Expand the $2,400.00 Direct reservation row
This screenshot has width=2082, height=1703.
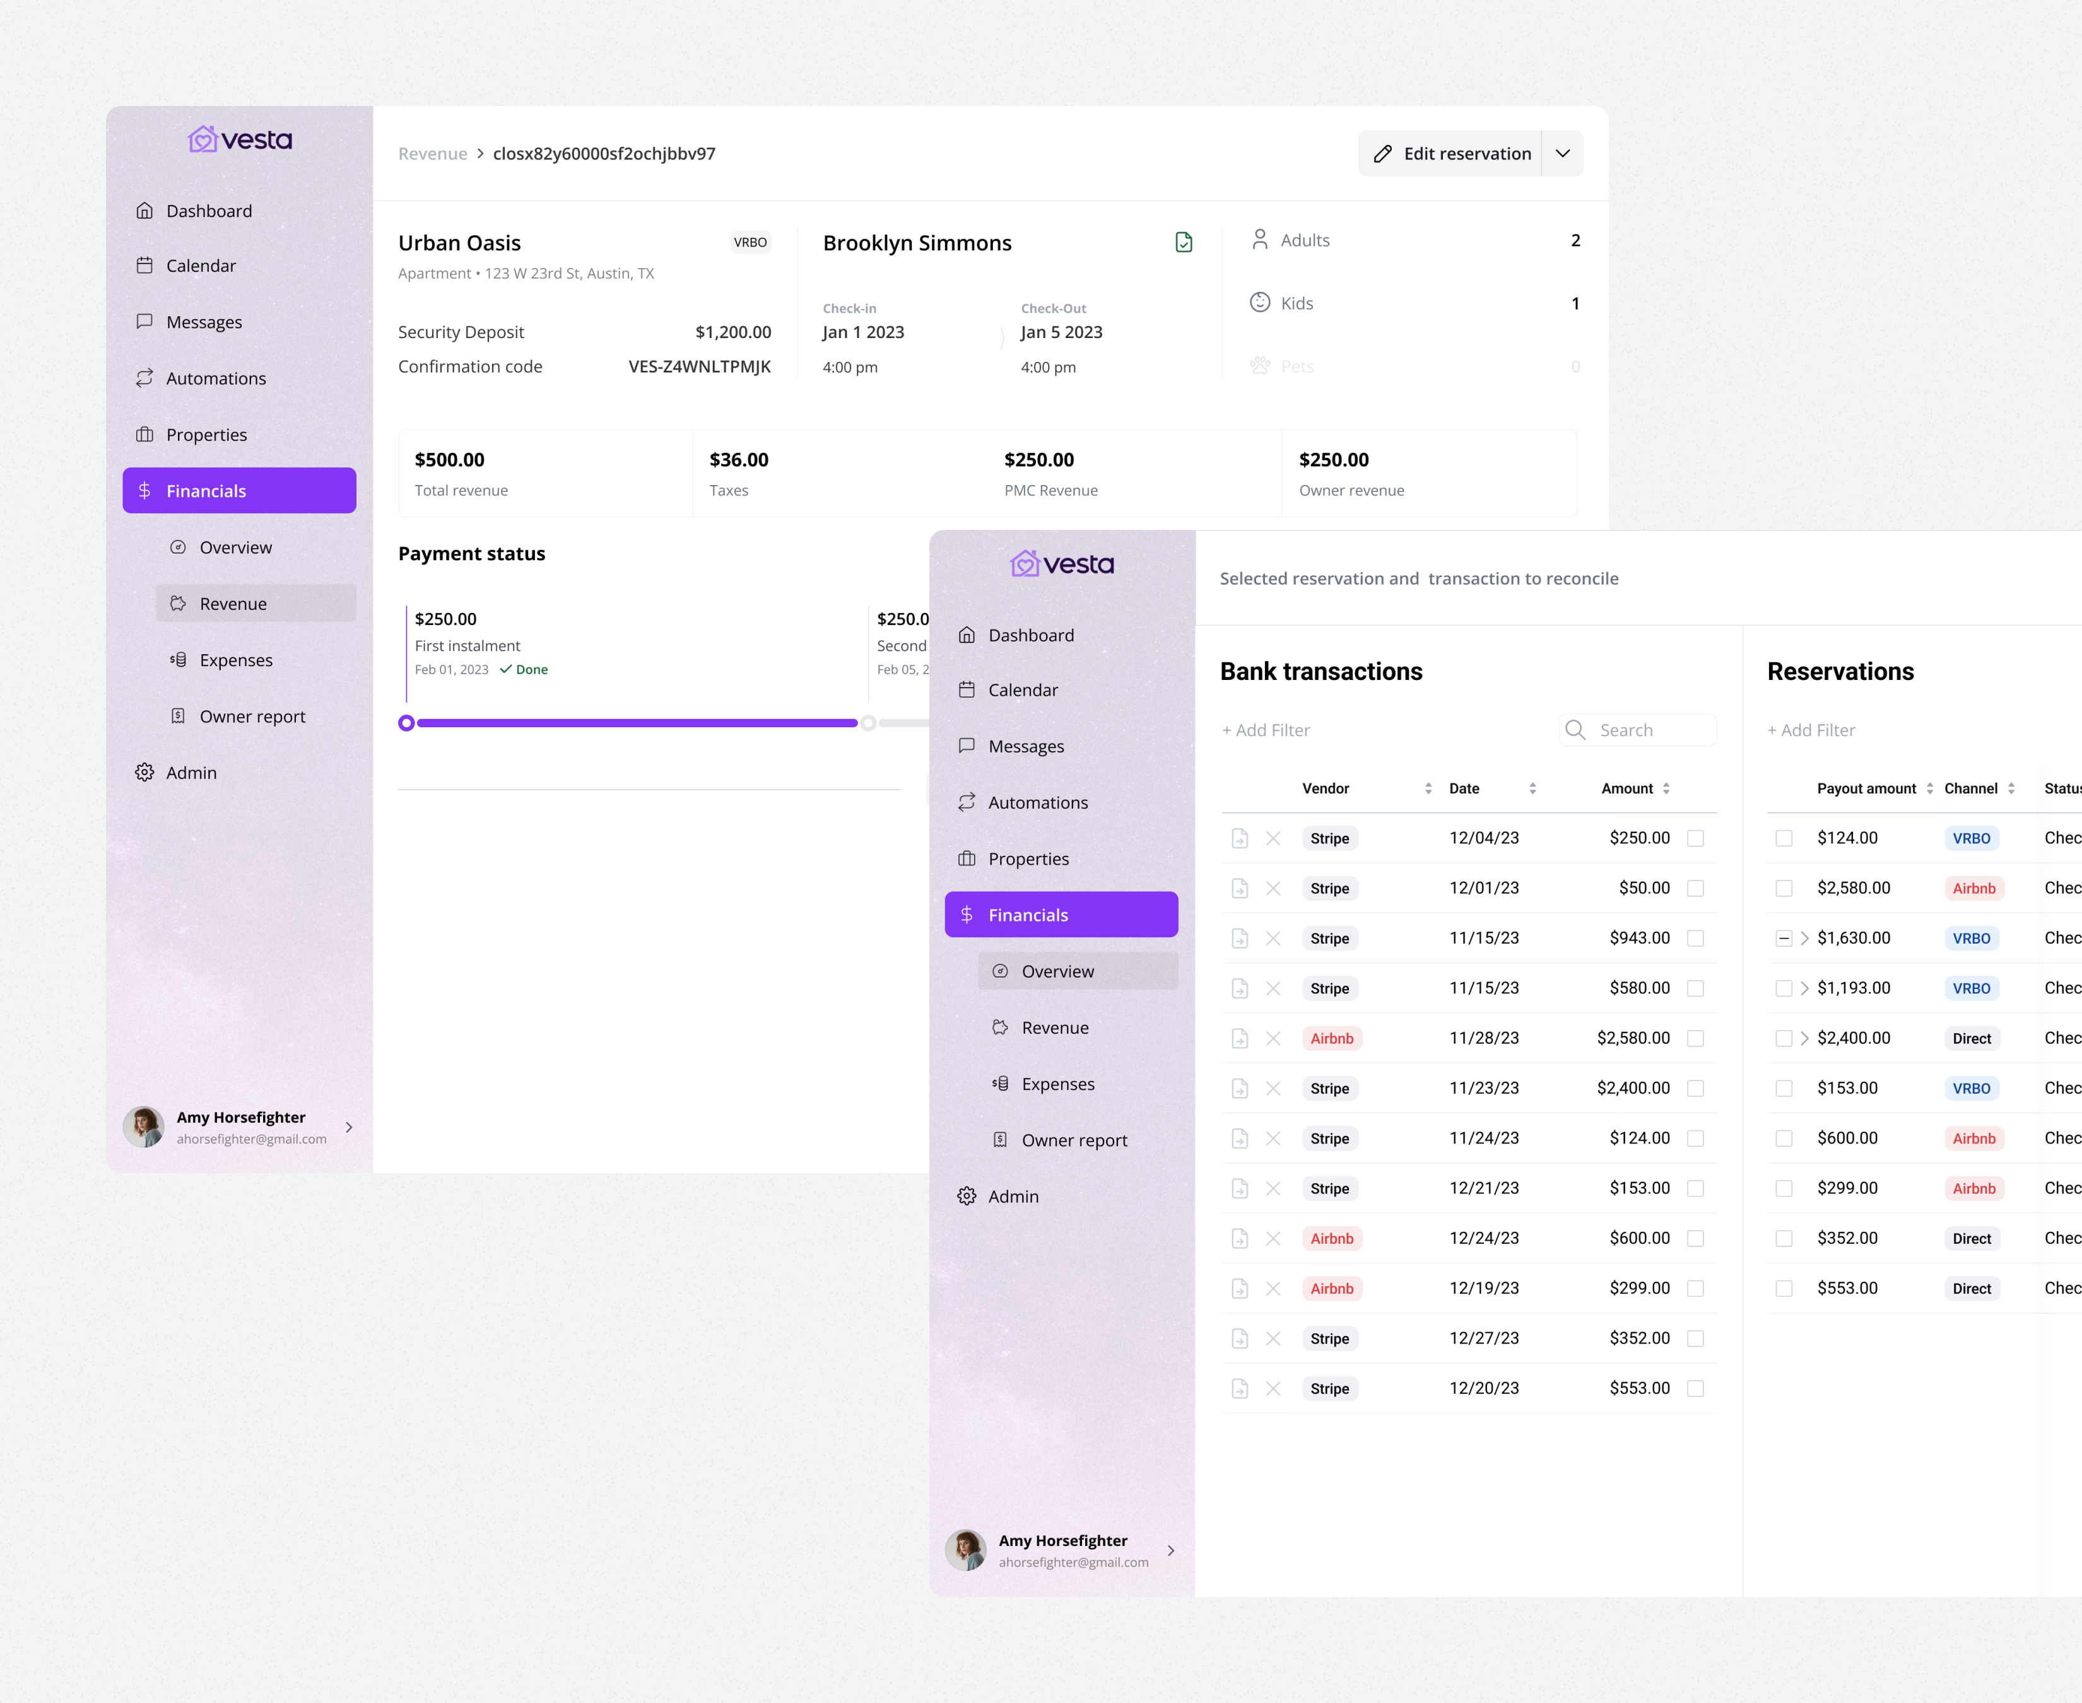pyautogui.click(x=1804, y=1038)
